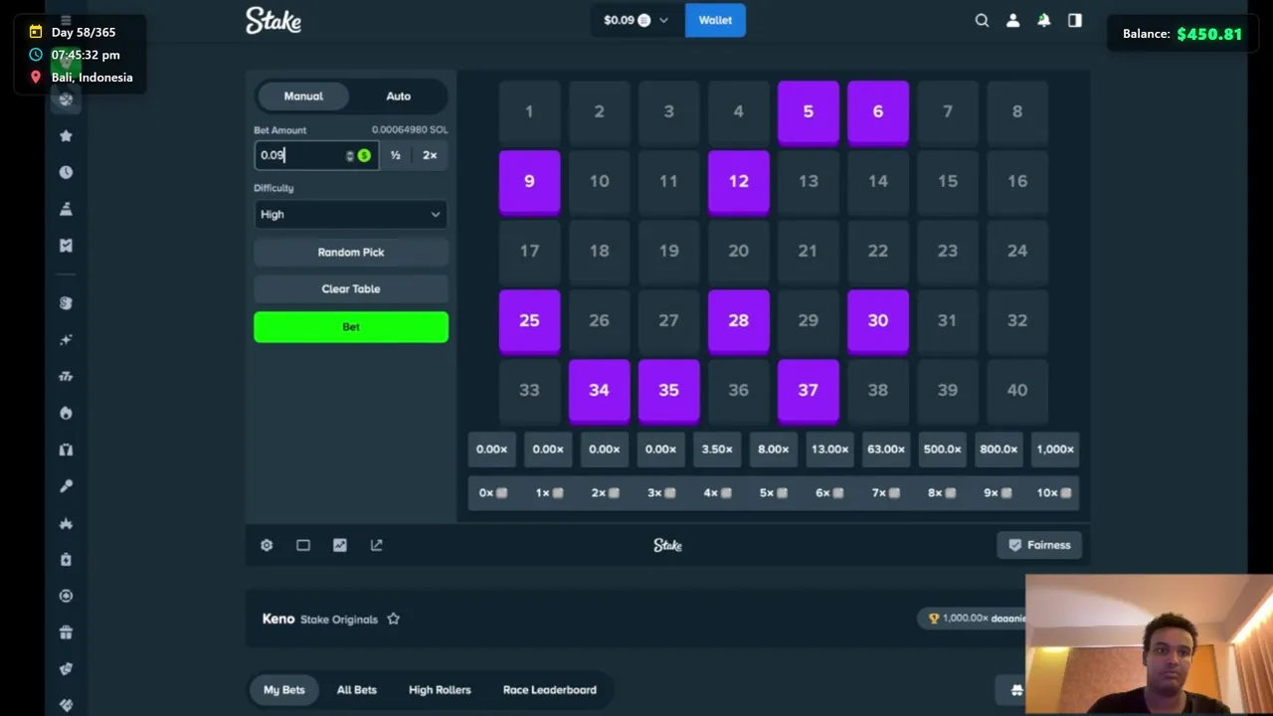Deselect number 37 tile
The height and width of the screenshot is (716, 1273).
point(808,391)
